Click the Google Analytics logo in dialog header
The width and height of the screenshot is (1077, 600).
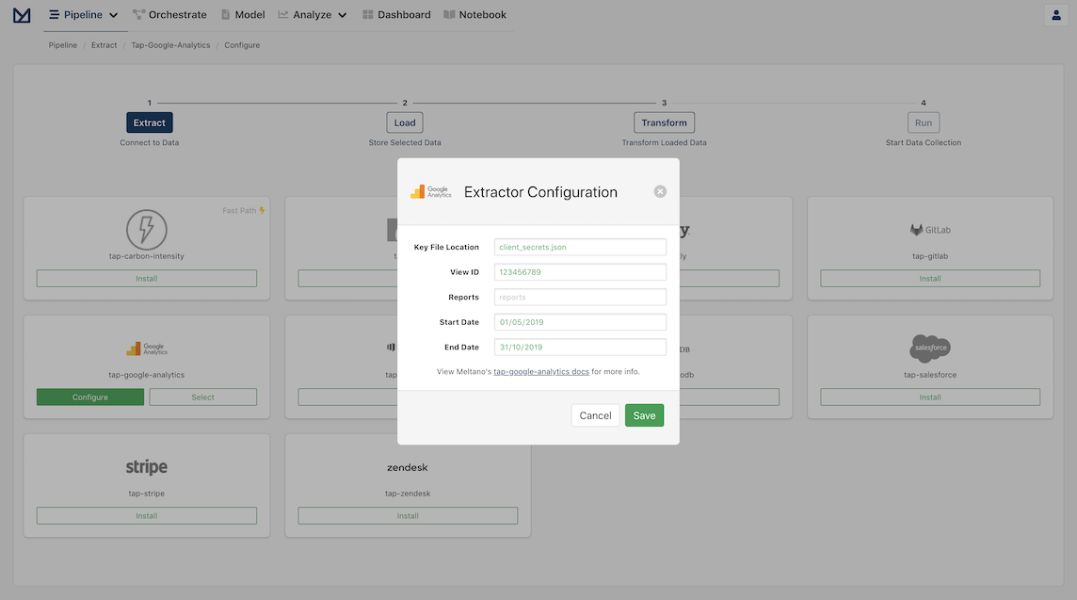coord(430,192)
